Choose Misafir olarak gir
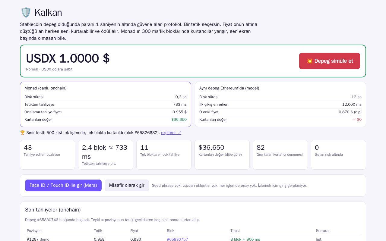This screenshot has height=241, width=386. pos(127,185)
